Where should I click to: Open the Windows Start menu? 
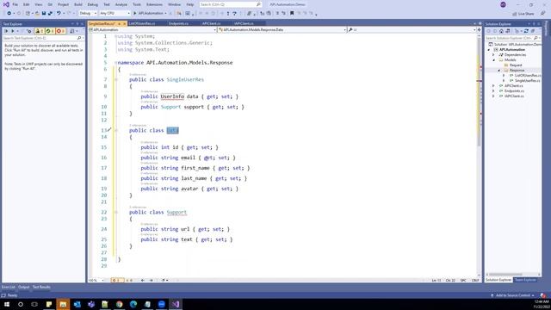pyautogui.click(x=7, y=304)
